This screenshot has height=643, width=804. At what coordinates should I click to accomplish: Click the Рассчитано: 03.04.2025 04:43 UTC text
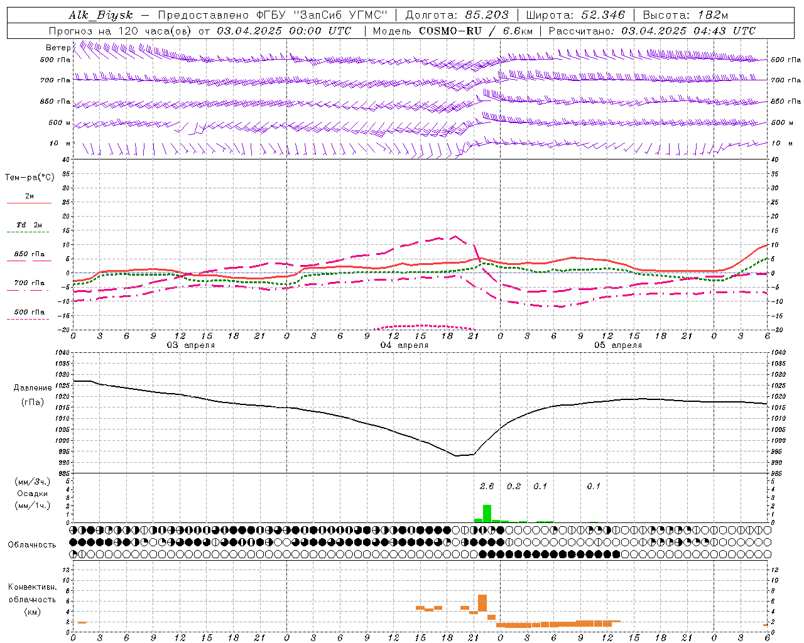(x=652, y=31)
